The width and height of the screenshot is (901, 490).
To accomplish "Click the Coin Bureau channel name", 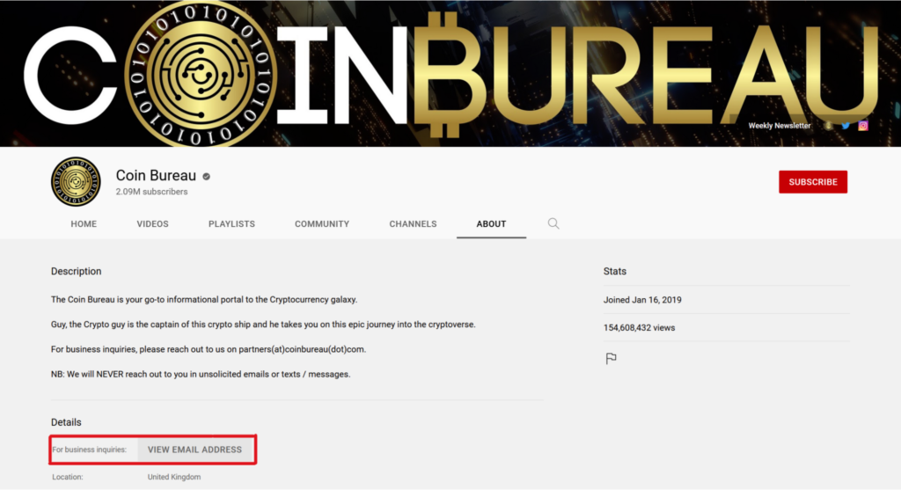I will pyautogui.click(x=156, y=175).
